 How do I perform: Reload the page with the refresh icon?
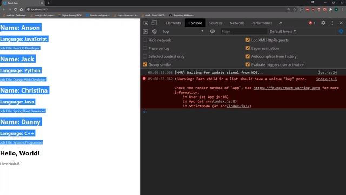15,10
